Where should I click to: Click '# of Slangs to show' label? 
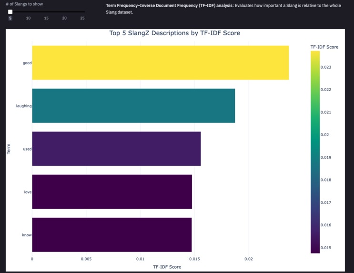tap(24, 4)
